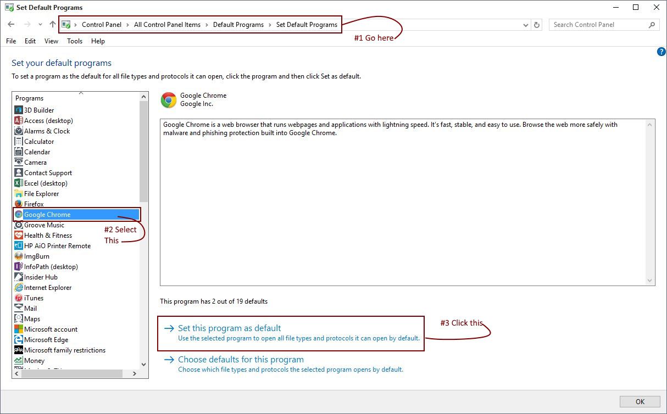This screenshot has height=414, width=667.
Task: Click the iTunes icon
Action: point(19,298)
